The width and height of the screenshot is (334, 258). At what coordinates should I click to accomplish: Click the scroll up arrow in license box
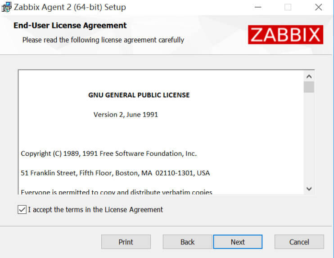pos(309,77)
